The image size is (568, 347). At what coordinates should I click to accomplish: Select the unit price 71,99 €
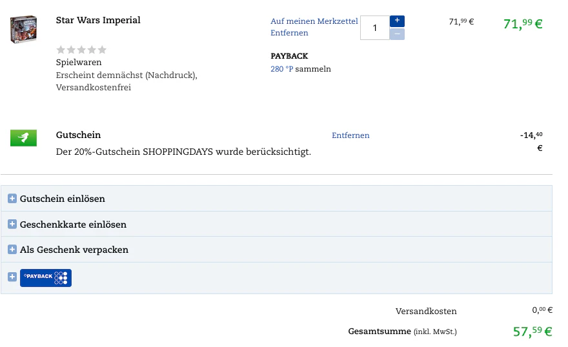(x=461, y=22)
